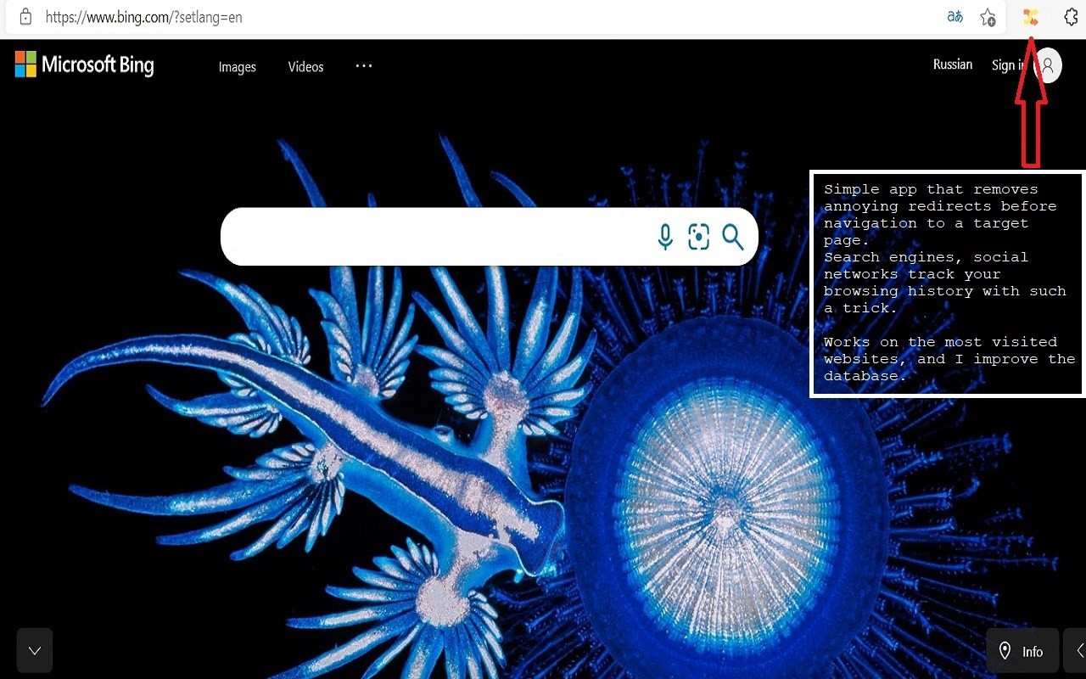
Task: Switch language to Russian
Action: 953,65
